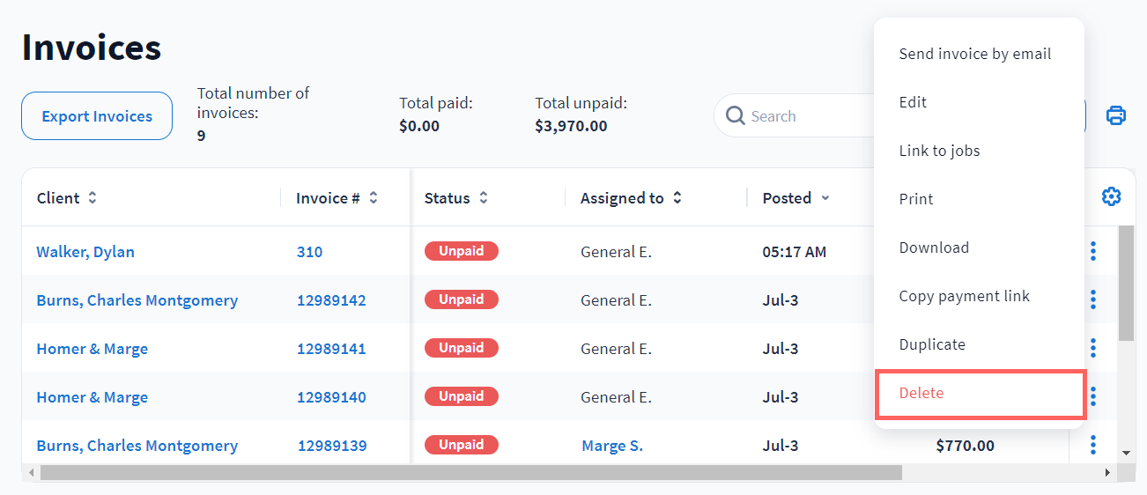The height and width of the screenshot is (495, 1147).
Task: Open three-dot menu for invoice 12989142
Action: 1092,300
